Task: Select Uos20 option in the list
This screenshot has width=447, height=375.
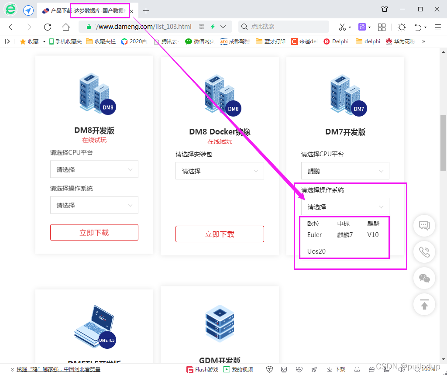Action: 316,251
